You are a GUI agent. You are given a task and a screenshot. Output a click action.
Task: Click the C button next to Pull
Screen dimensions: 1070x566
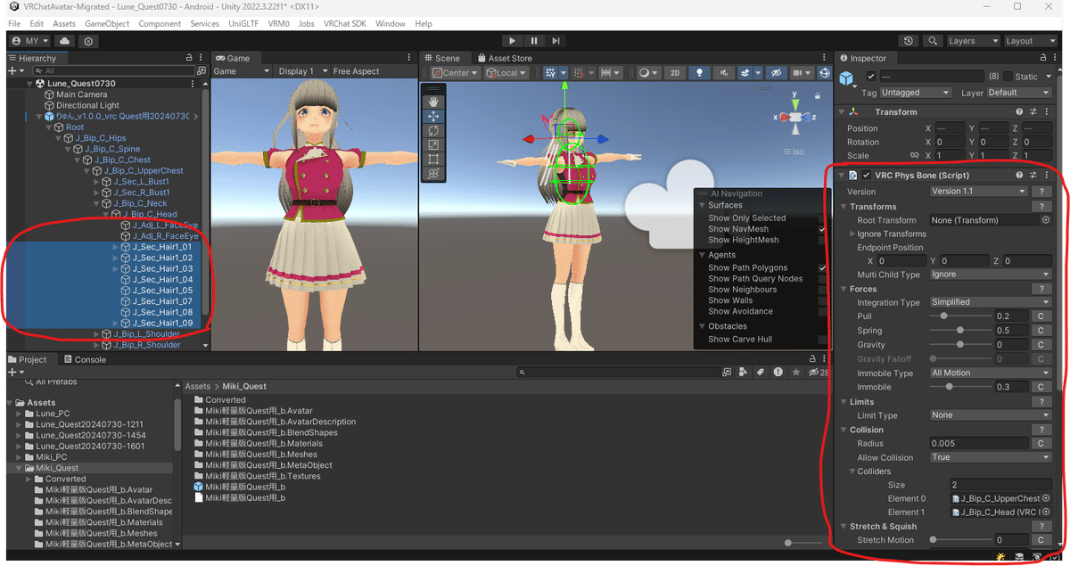[x=1041, y=316]
